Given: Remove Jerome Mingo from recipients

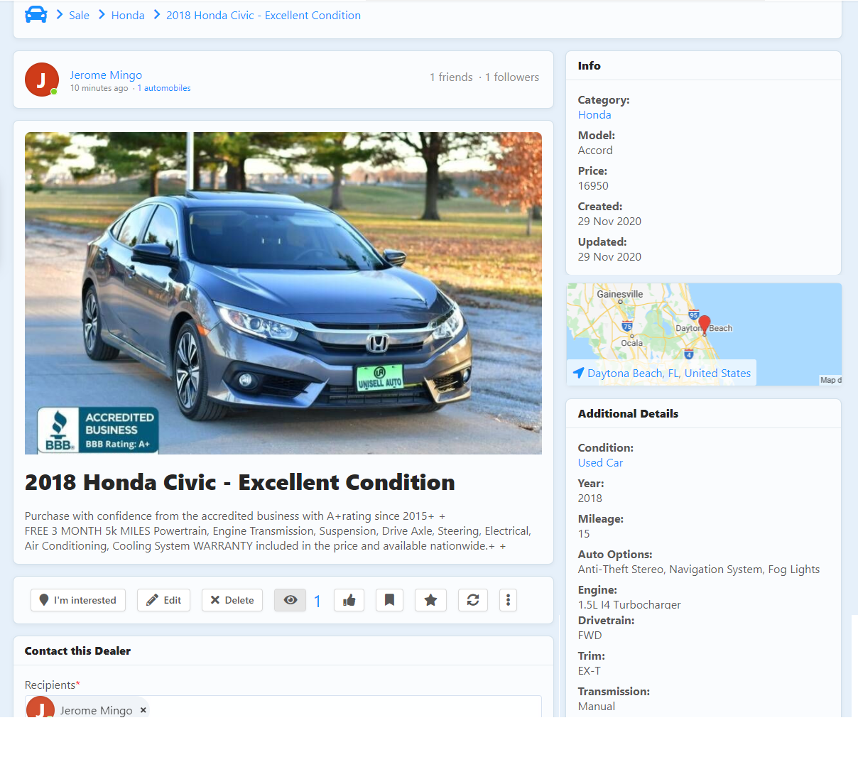Looking at the screenshot, I should [x=143, y=710].
